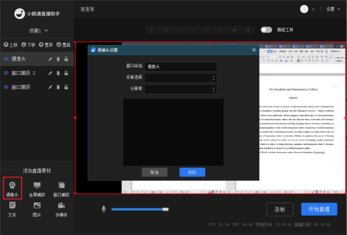Image resolution: width=347 pixels, height=235 pixels.
Task: Open the 分辨率 resolution dropdown
Action: coord(181,89)
